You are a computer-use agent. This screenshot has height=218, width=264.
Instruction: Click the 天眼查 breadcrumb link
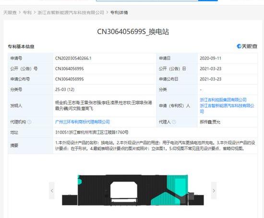(x=10, y=12)
